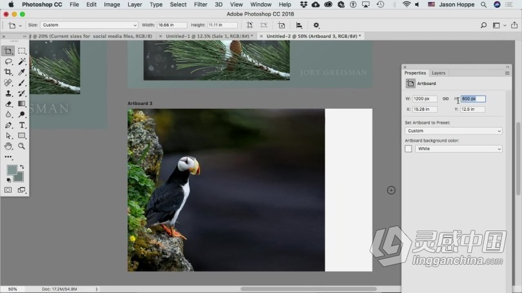This screenshot has width=522, height=293.
Task: Select the Eyedropper tool
Action: point(22,72)
